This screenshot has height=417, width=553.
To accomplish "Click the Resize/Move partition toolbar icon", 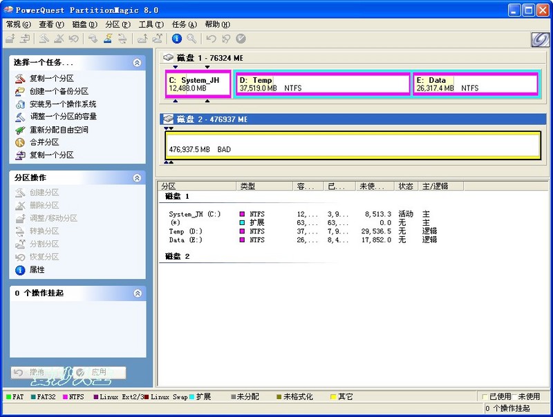I will coord(10,39).
